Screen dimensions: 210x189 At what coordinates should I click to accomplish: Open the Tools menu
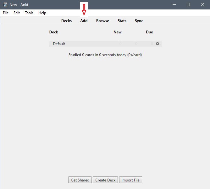coord(29,13)
